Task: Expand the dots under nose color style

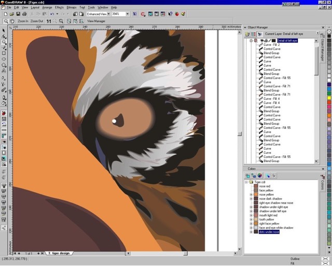Action: [251, 232]
